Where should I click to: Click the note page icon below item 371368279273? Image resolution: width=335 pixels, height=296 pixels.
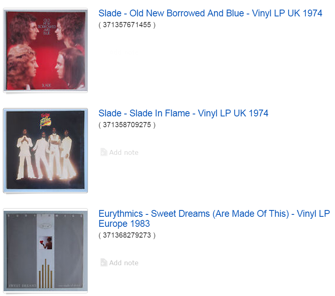pos(104,262)
